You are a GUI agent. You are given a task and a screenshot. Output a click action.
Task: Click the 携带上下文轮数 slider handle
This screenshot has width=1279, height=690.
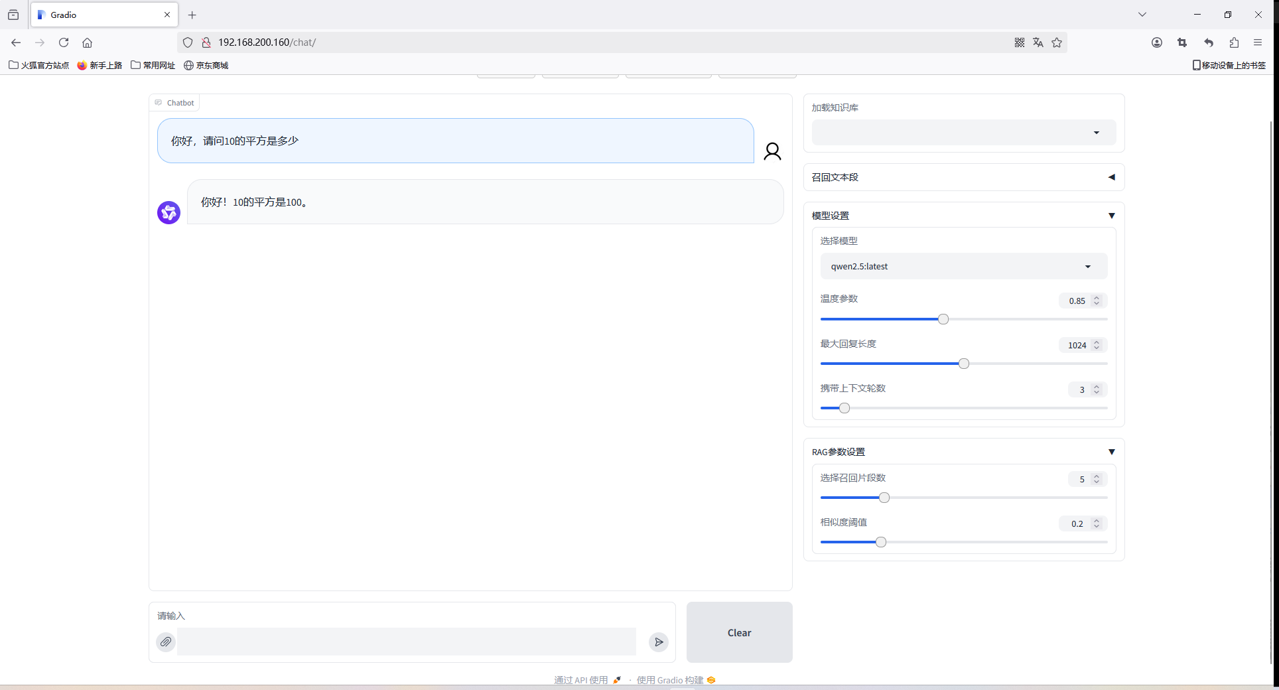point(844,408)
